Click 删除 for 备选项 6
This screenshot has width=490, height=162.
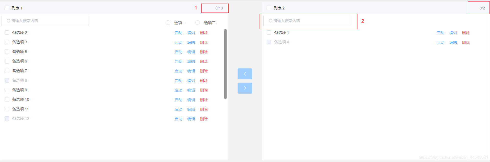pyautogui.click(x=204, y=61)
